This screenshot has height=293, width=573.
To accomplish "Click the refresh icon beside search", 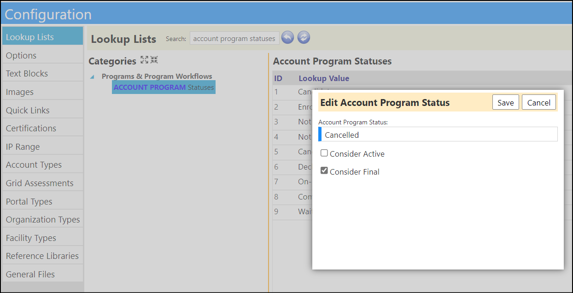I will click(303, 38).
